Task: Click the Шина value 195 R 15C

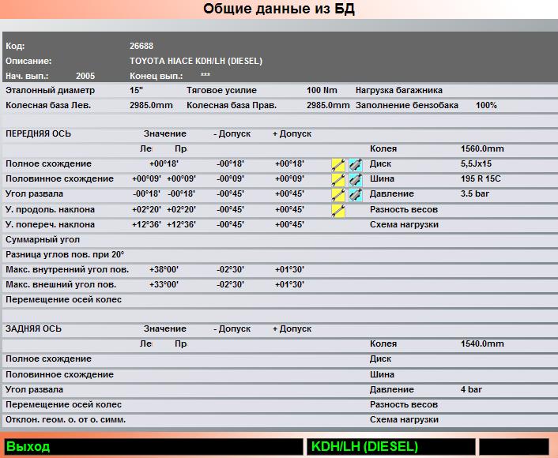Action: [x=481, y=178]
